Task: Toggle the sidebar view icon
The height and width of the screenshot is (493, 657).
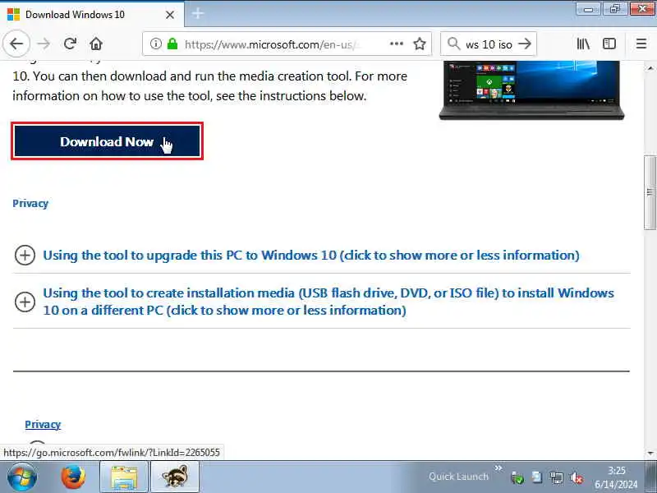Action: click(609, 44)
